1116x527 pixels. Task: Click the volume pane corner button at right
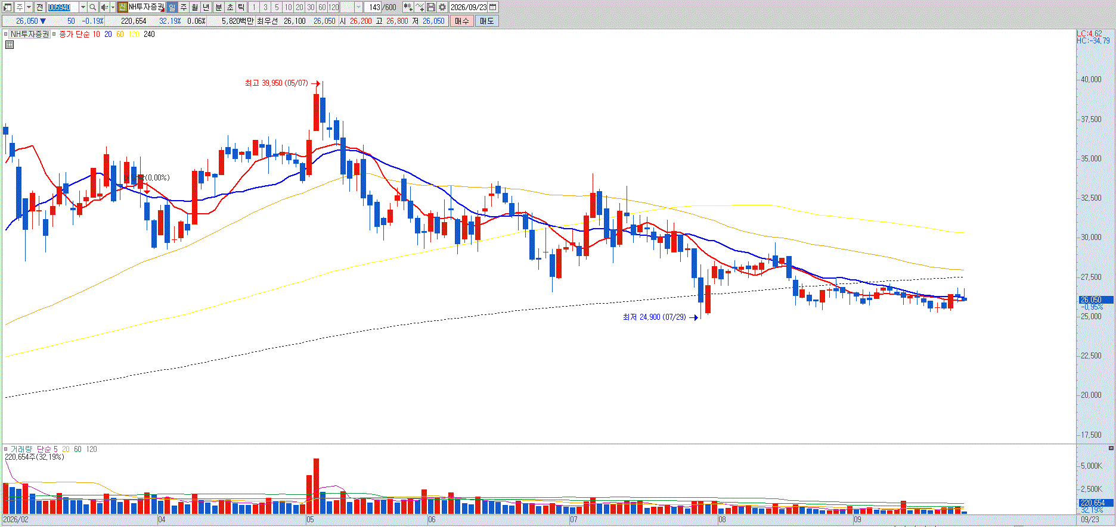1111,448
